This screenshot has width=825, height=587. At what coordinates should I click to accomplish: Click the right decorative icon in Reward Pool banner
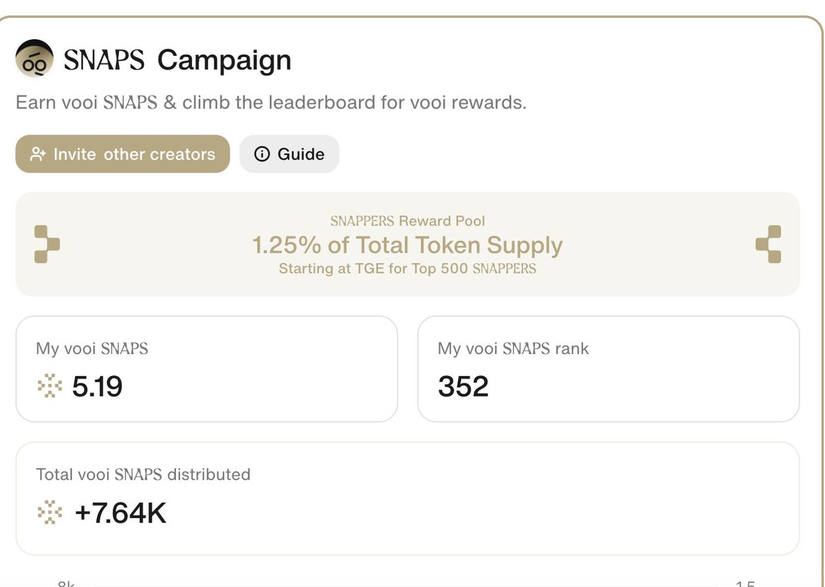click(x=769, y=244)
